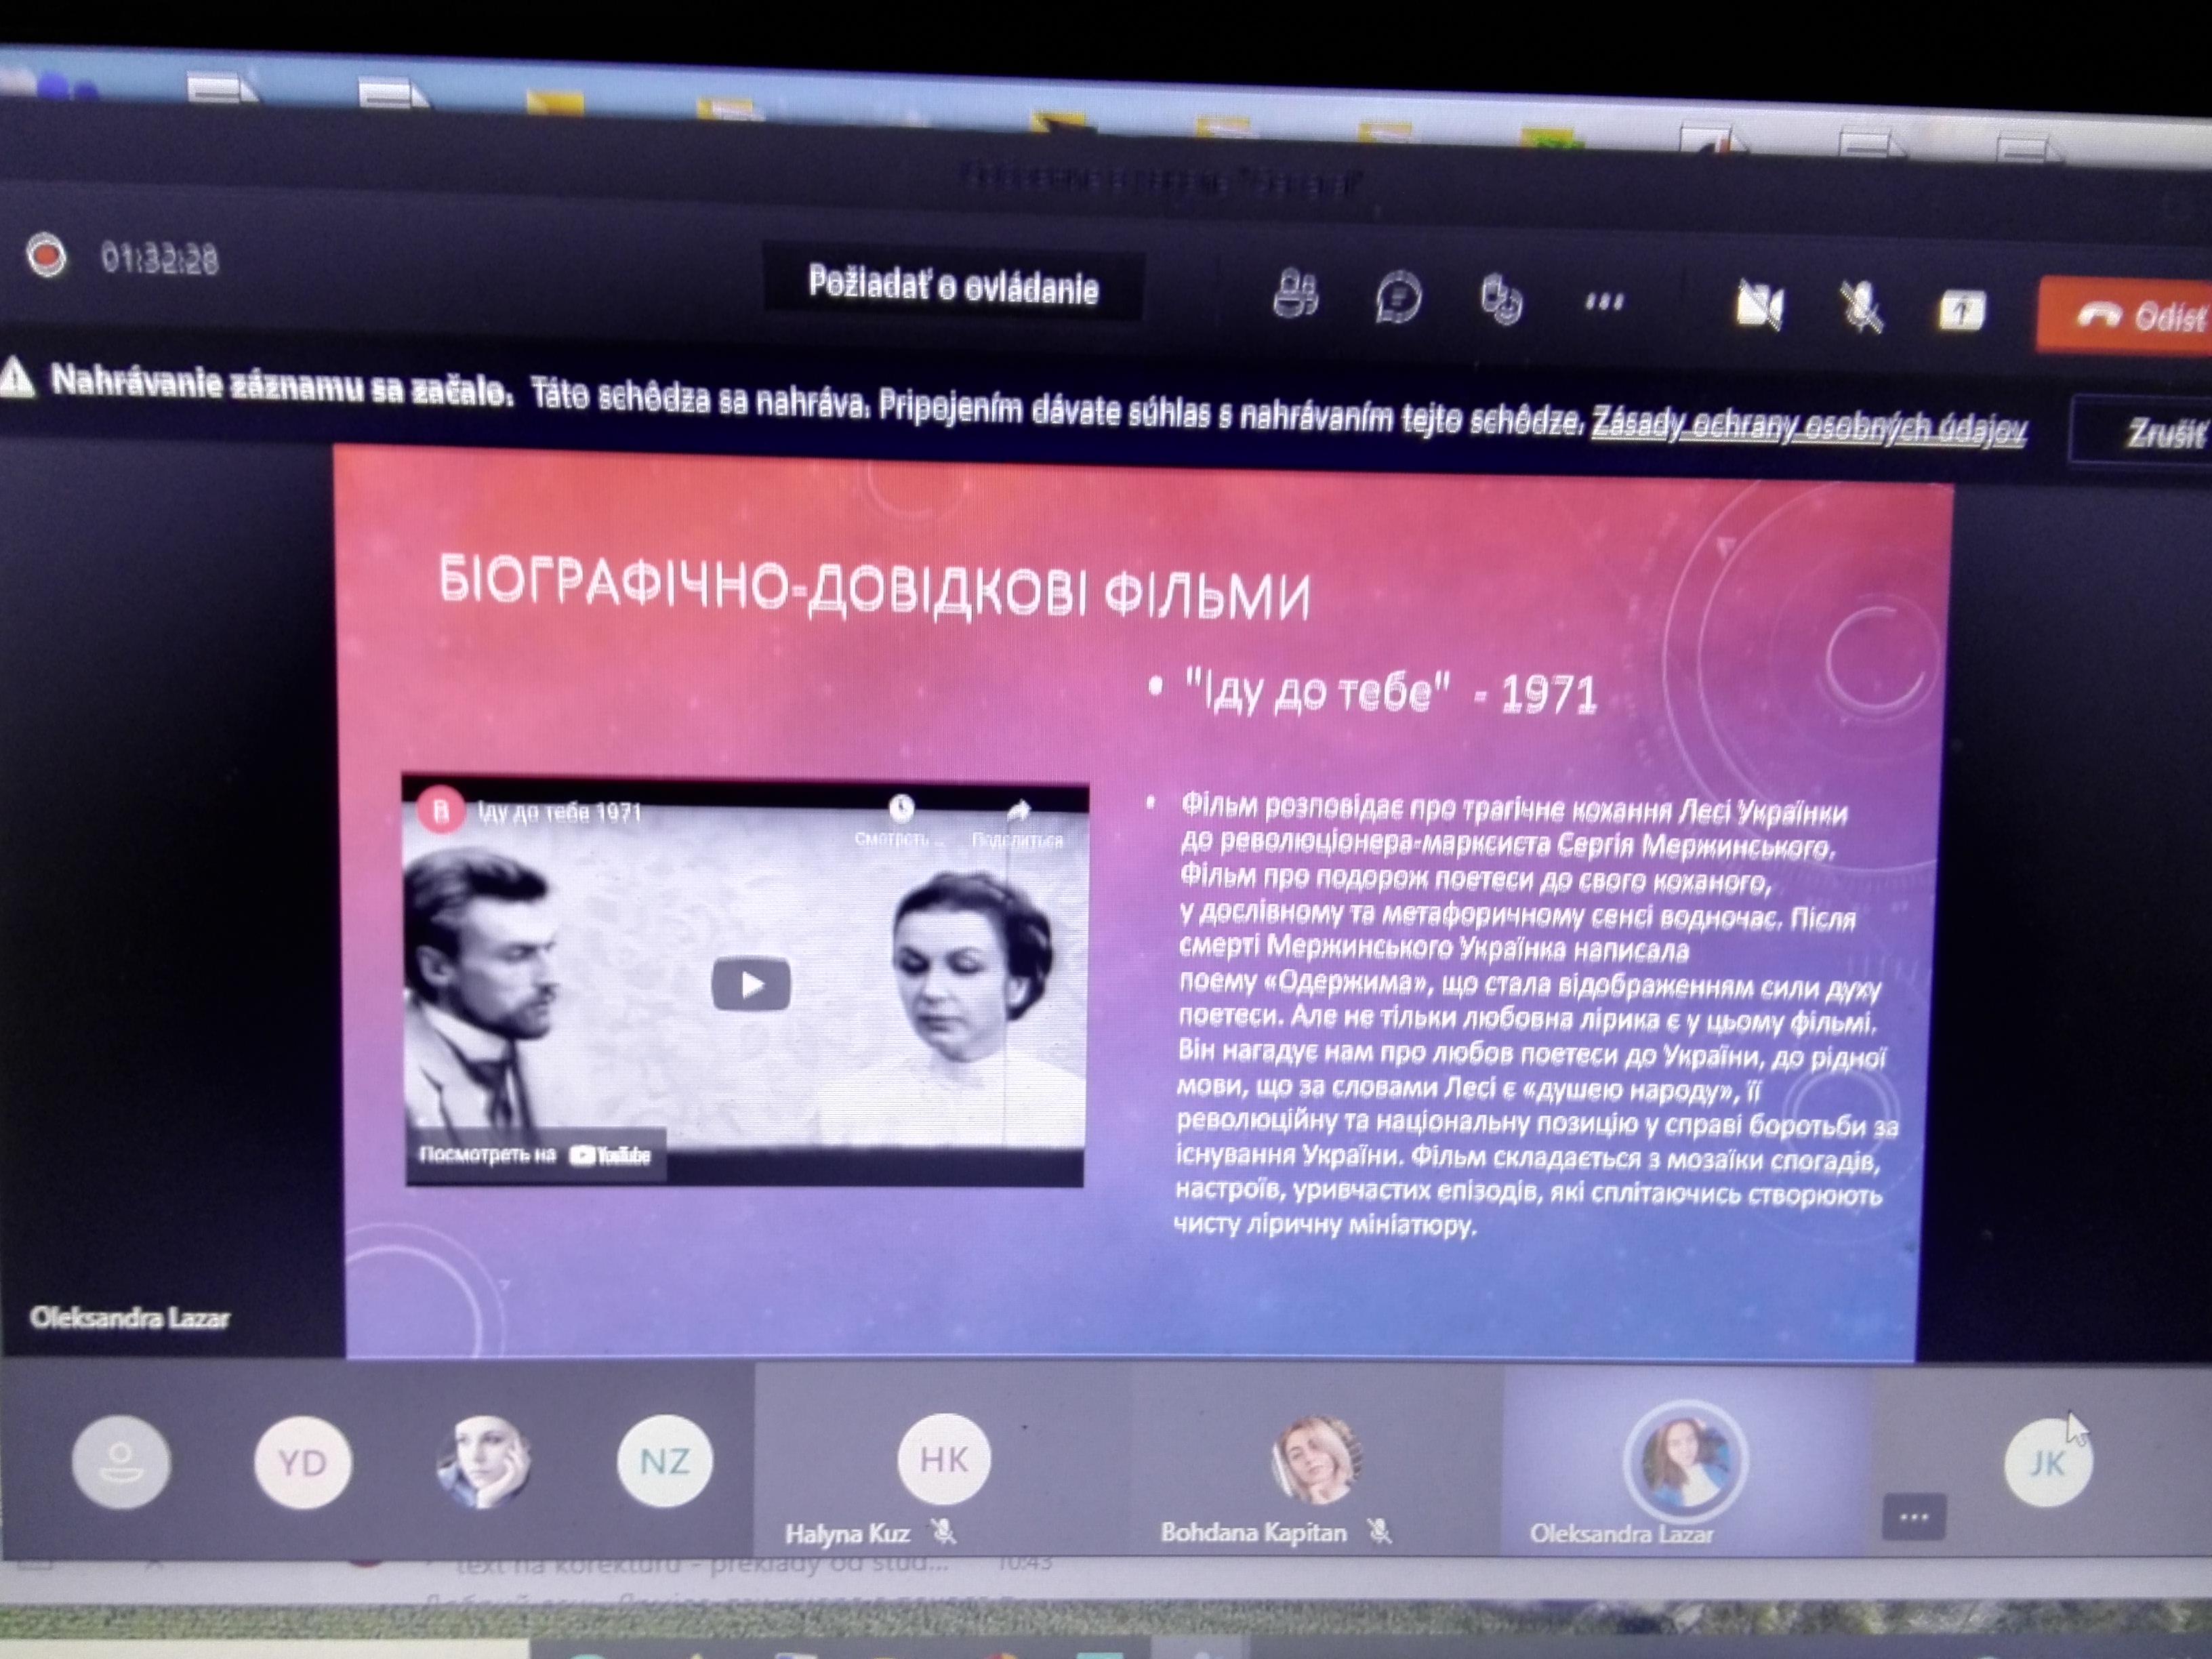Leave the meeting with Odísť button
Viewport: 2212px width, 1659px height.
pos(2125,316)
